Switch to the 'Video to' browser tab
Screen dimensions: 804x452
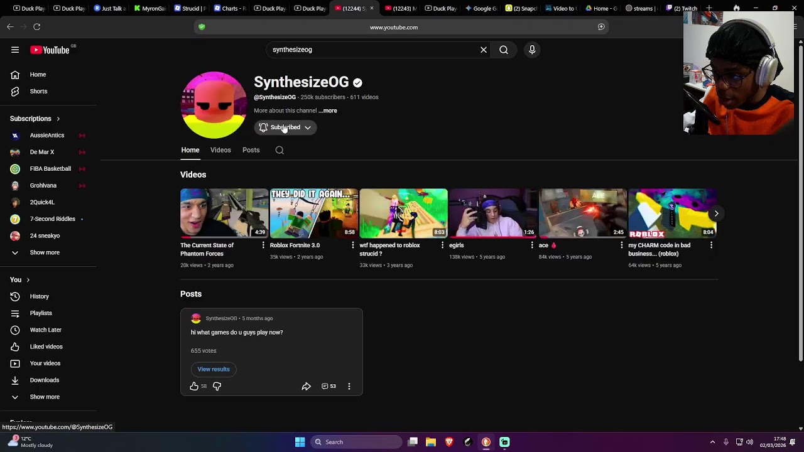point(560,8)
